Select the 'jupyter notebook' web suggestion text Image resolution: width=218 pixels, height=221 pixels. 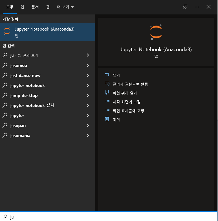pos(27,86)
